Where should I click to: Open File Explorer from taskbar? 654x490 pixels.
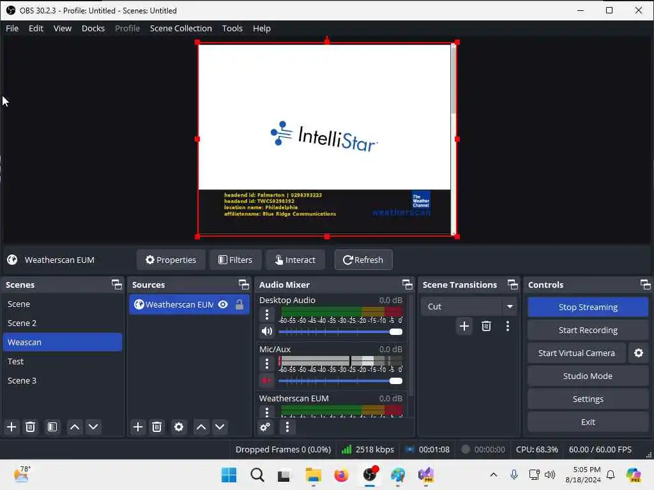click(313, 475)
